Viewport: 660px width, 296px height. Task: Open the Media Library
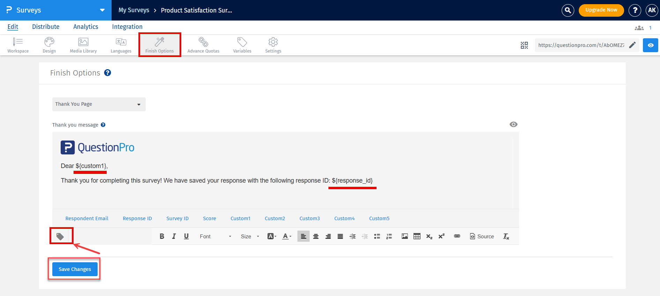83,45
